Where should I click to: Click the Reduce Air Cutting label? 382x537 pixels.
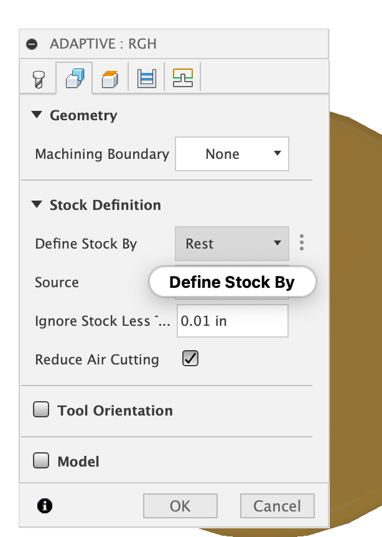click(x=97, y=359)
